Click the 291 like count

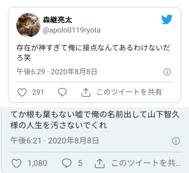point(38,92)
